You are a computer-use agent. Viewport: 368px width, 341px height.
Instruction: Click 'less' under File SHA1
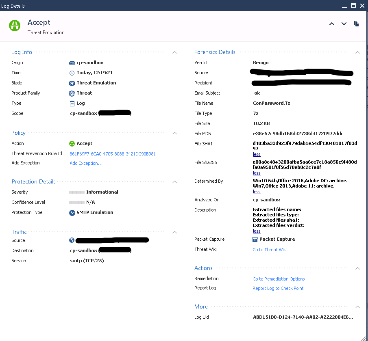coord(257,154)
